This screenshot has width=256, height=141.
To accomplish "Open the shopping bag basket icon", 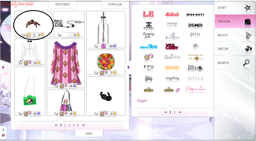I will pos(3,135).
